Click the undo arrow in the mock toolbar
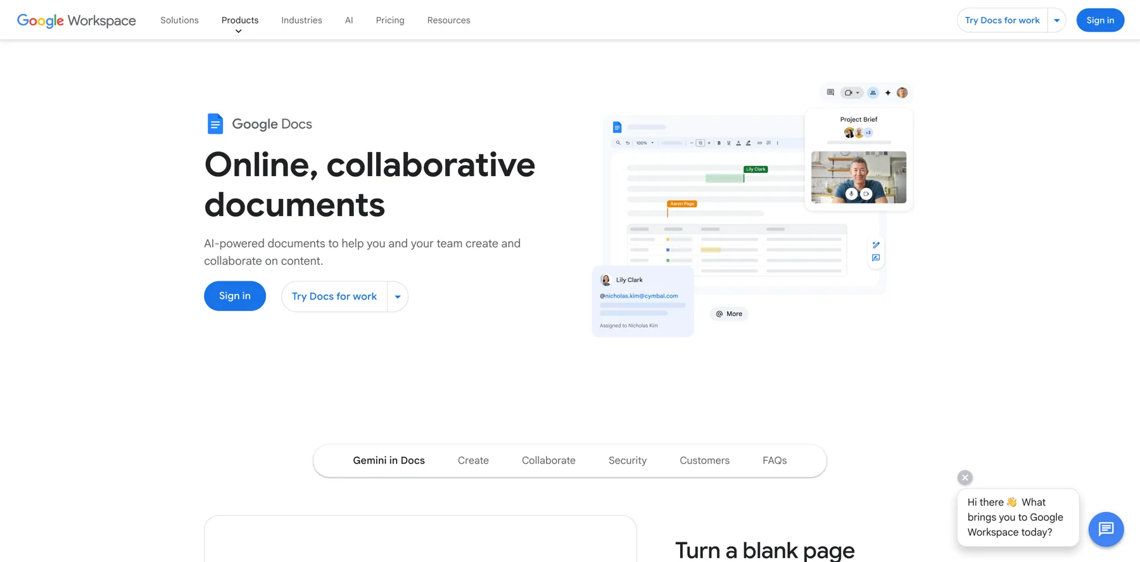The height and width of the screenshot is (562, 1140). pos(628,143)
